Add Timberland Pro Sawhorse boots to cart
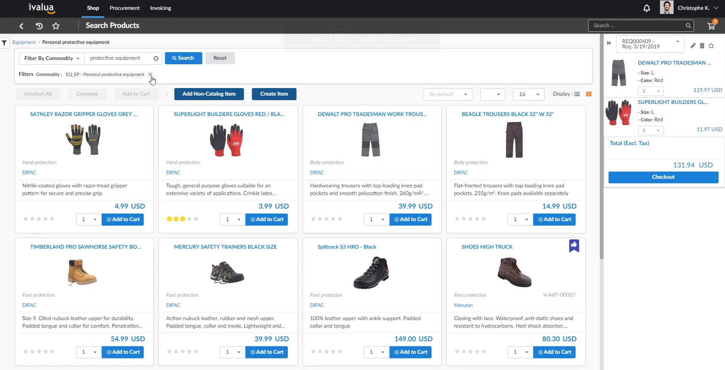This screenshot has height=370, width=725. pyautogui.click(x=123, y=352)
